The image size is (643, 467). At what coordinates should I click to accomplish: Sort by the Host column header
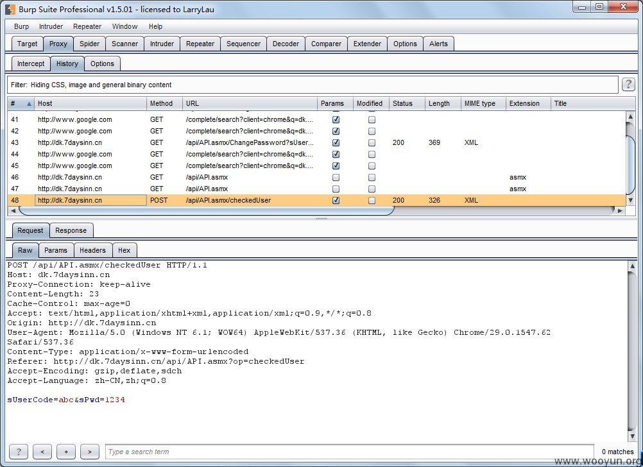(x=90, y=103)
